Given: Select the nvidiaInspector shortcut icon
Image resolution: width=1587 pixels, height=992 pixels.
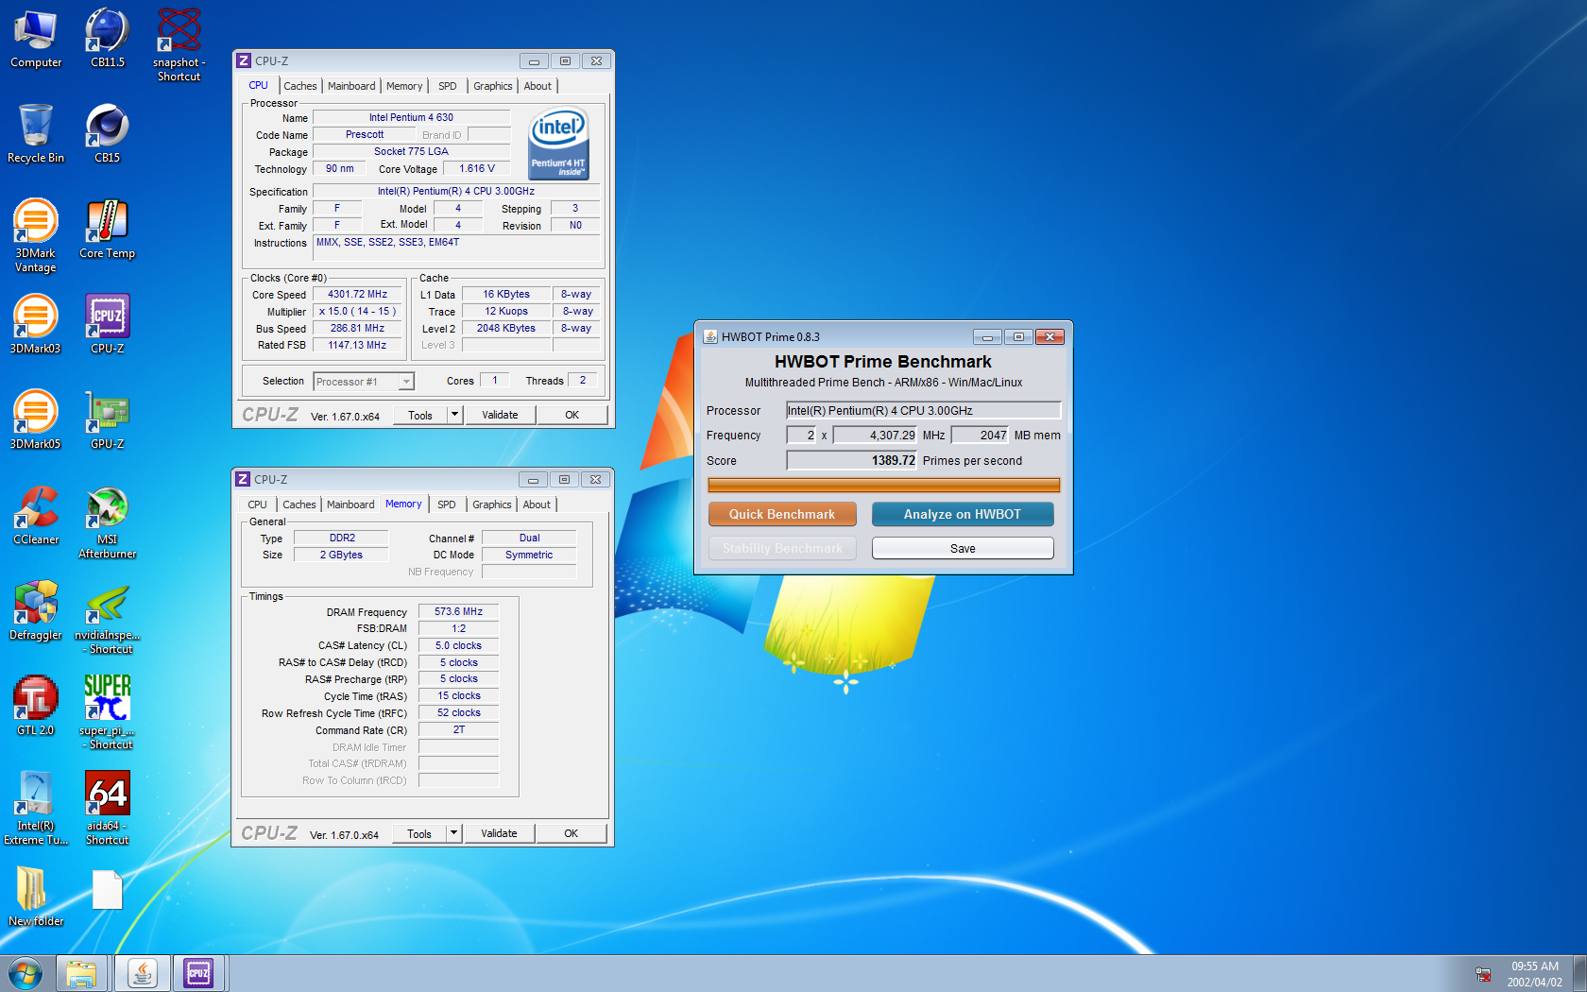Looking at the screenshot, I should click(x=108, y=618).
